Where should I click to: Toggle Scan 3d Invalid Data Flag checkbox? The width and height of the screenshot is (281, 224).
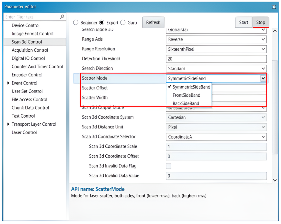pyautogui.click(x=169, y=166)
